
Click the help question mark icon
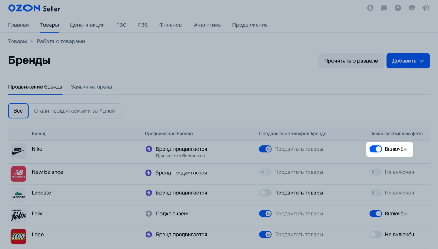(398, 8)
